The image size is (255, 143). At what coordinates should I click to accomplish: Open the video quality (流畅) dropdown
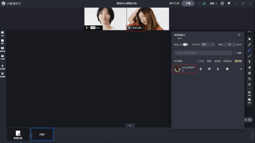point(213,3)
